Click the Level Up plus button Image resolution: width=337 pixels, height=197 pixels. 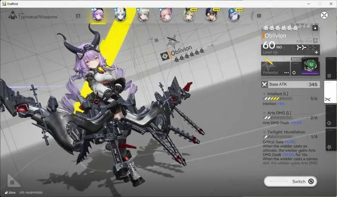(x=316, y=52)
